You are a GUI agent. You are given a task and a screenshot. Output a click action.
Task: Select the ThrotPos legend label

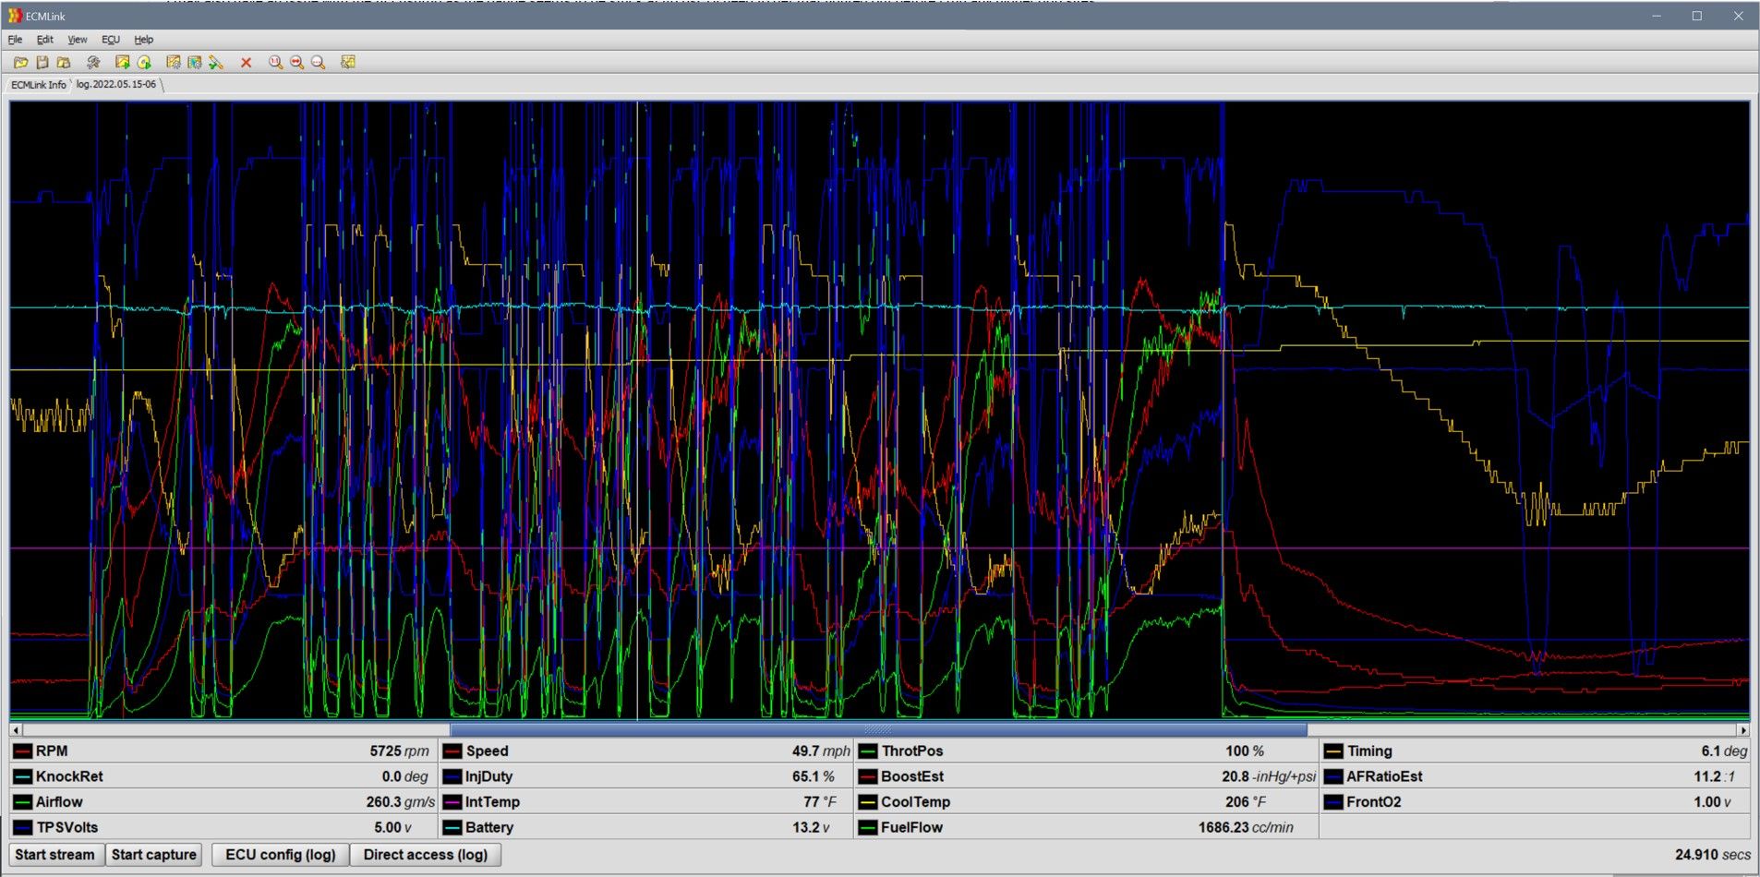tap(912, 751)
